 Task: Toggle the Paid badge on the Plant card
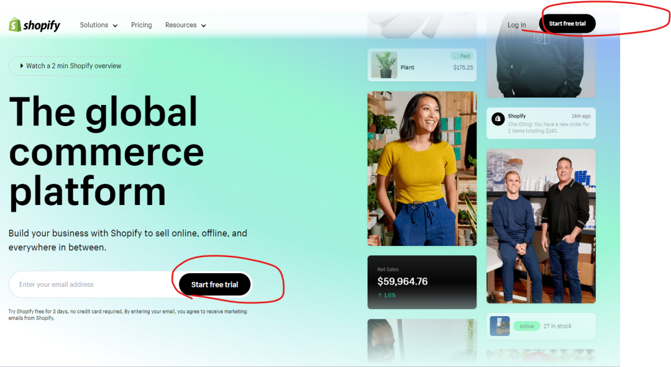pos(461,55)
